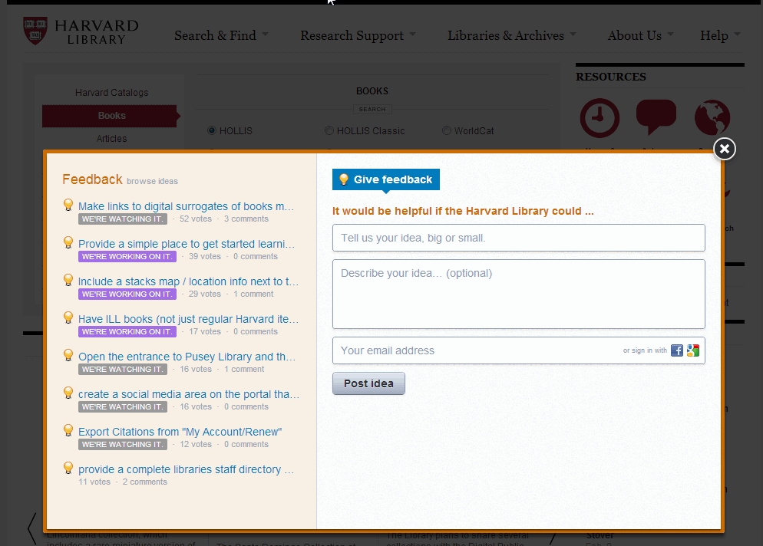This screenshot has width=763, height=546.
Task: Open 'provide a complete libraries staff directory' idea
Action: tap(186, 469)
